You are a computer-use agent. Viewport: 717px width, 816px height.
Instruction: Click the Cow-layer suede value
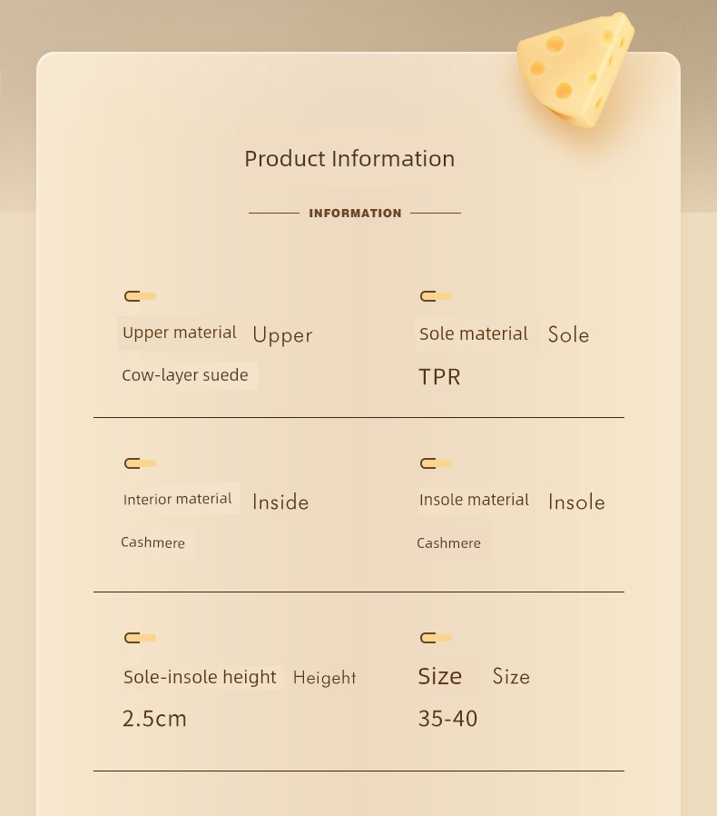[185, 375]
